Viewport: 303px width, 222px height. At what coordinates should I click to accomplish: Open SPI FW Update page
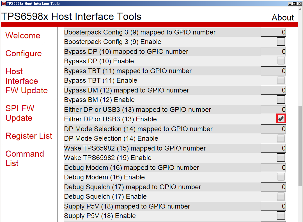coord(20,113)
